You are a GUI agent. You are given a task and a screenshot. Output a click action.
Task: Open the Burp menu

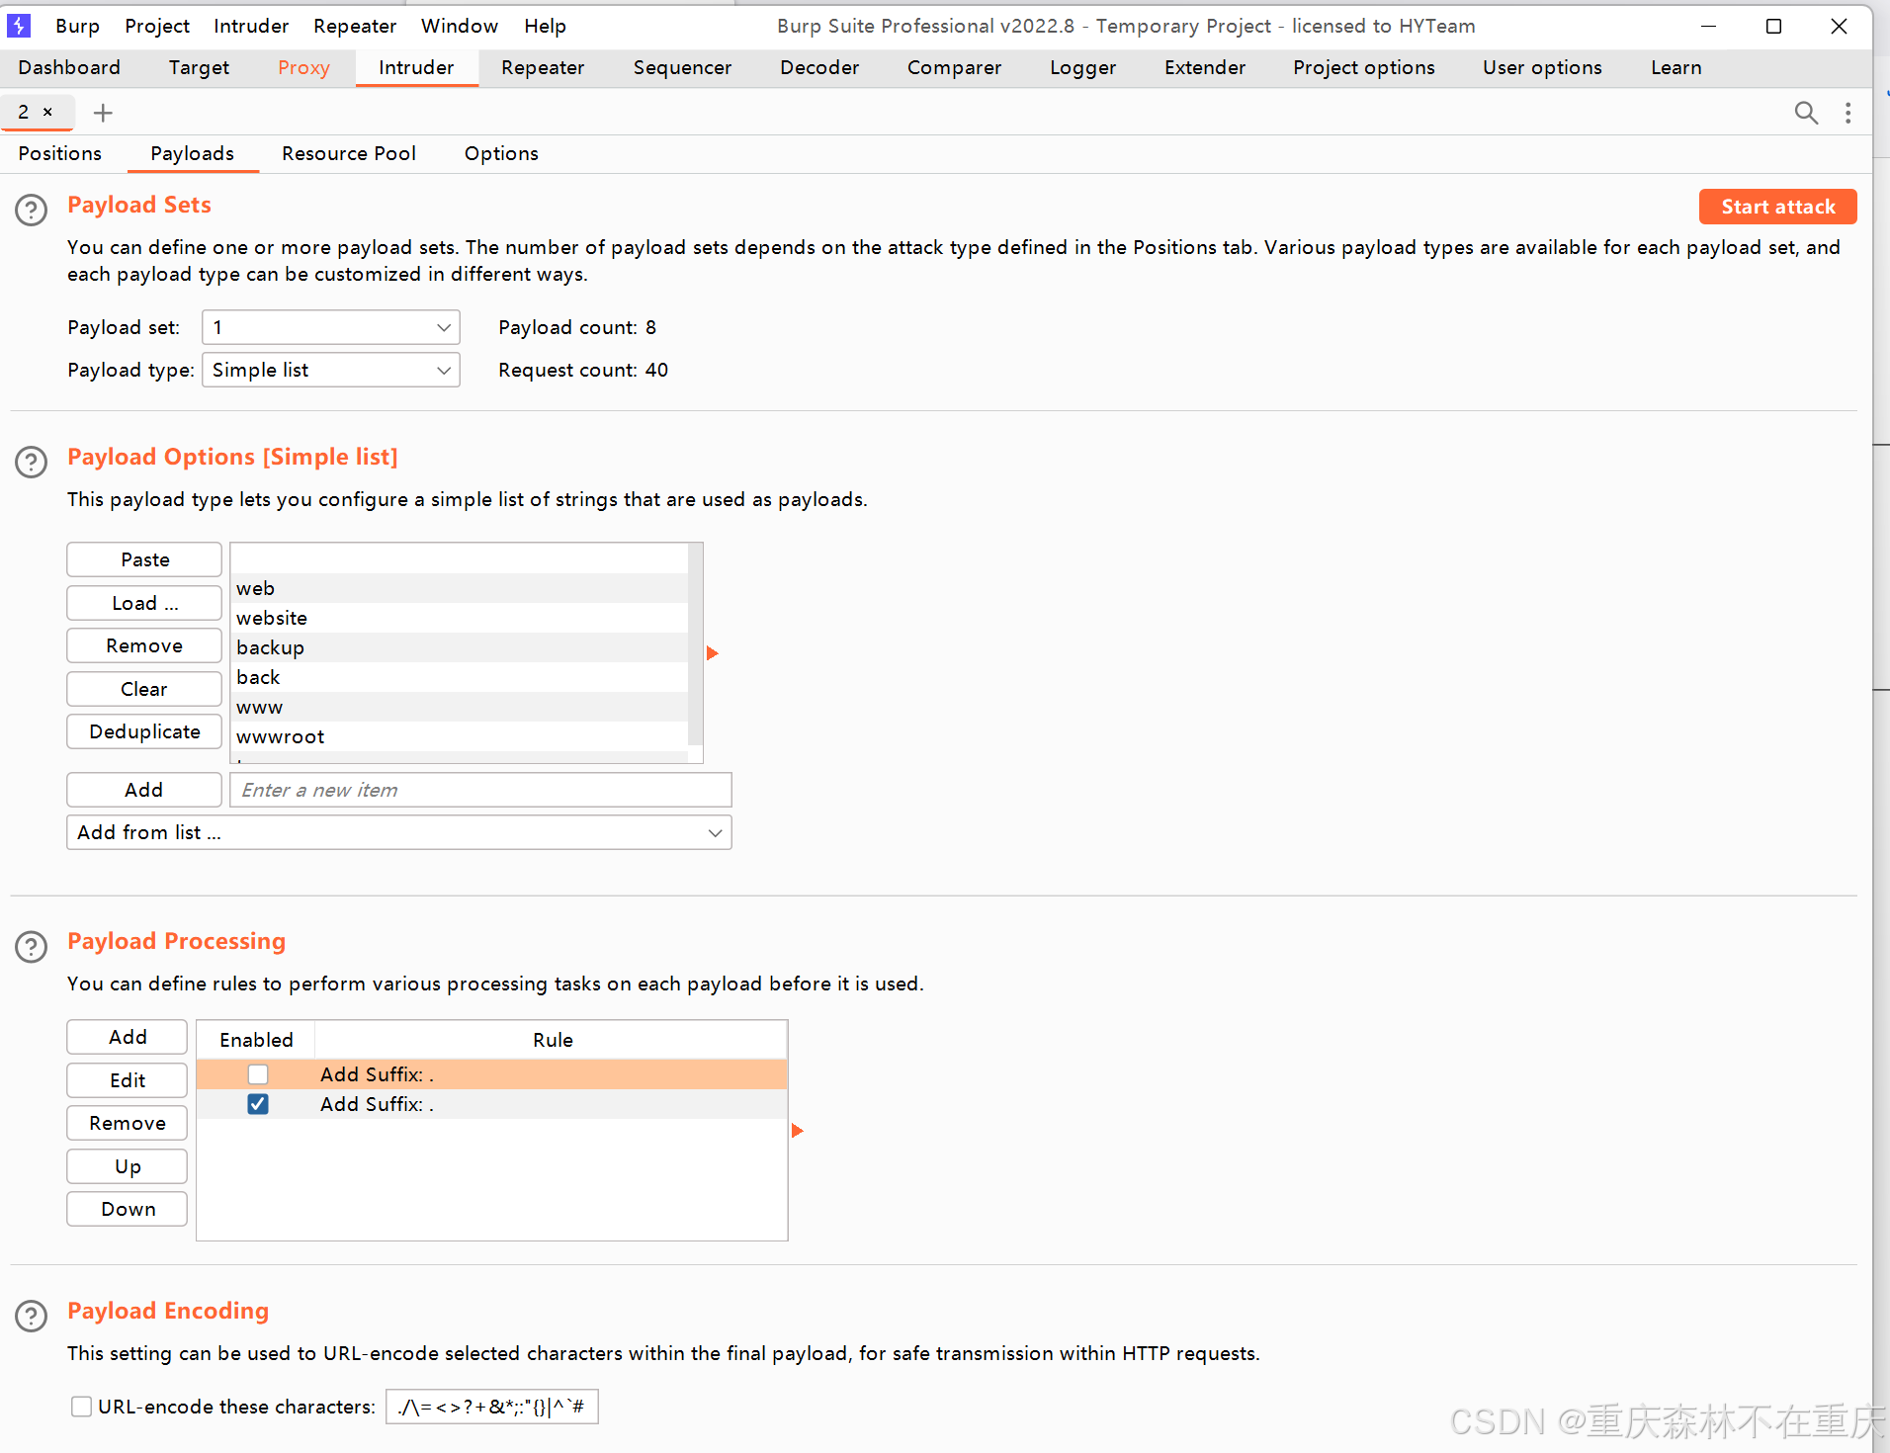[77, 26]
